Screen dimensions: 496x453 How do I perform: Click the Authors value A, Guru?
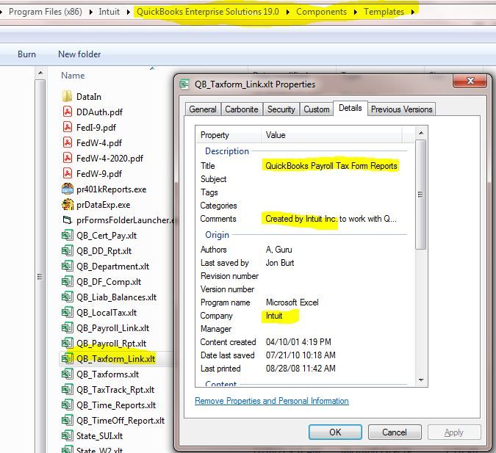click(x=278, y=250)
